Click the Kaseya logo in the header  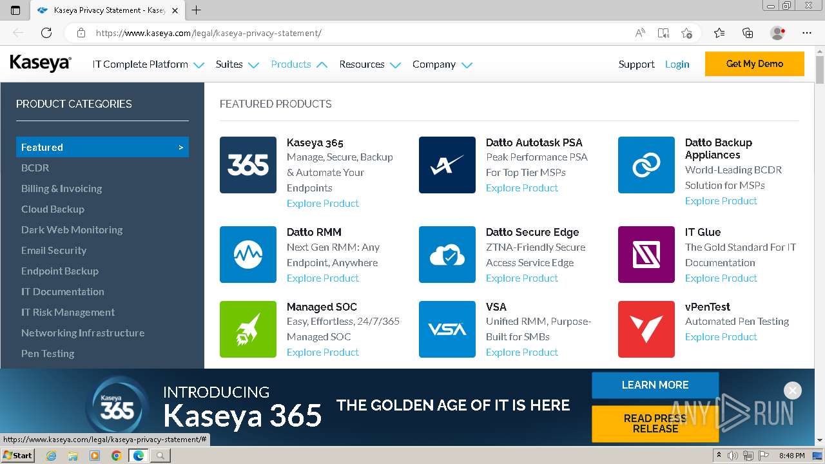(41, 64)
